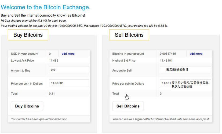Click the Bitcoins in your account balance value
Viewport: 222px width, 134px height.
[168, 54]
